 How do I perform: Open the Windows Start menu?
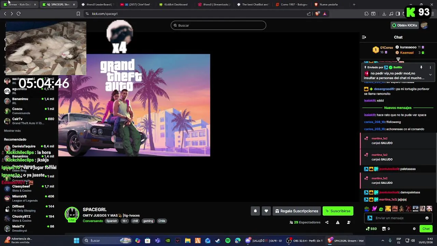pyautogui.click(x=76, y=241)
